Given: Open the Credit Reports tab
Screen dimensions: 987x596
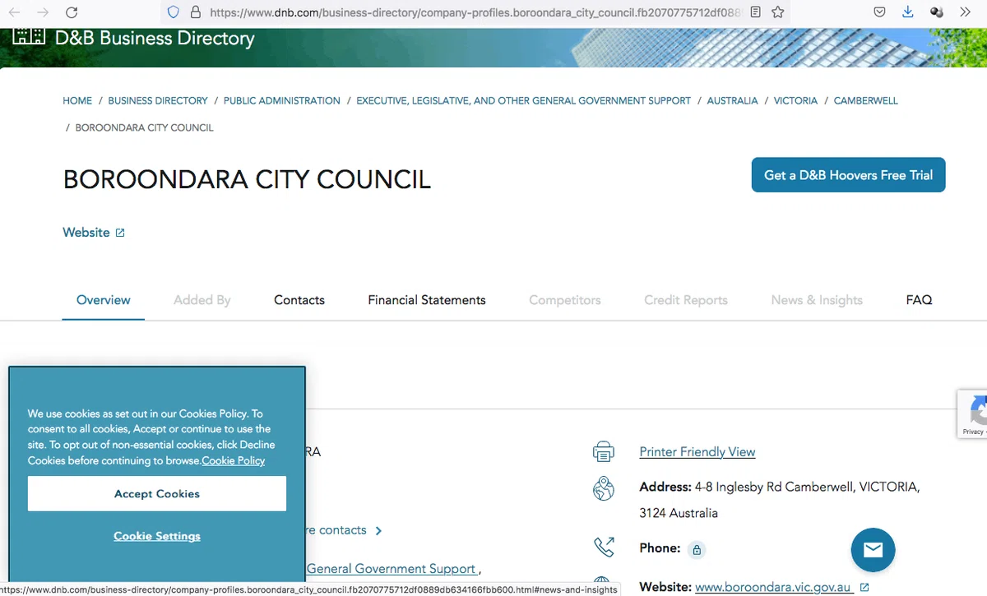Looking at the screenshot, I should point(686,300).
